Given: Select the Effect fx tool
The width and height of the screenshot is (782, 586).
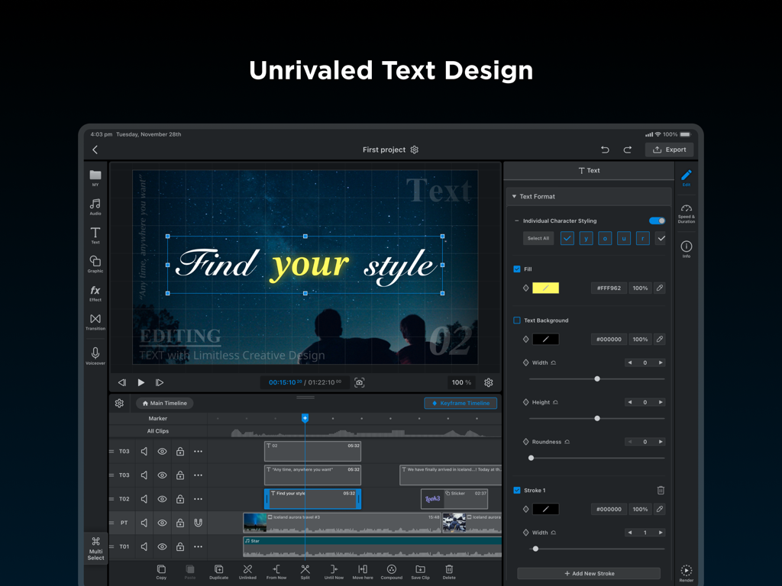Looking at the screenshot, I should pyautogui.click(x=95, y=294).
